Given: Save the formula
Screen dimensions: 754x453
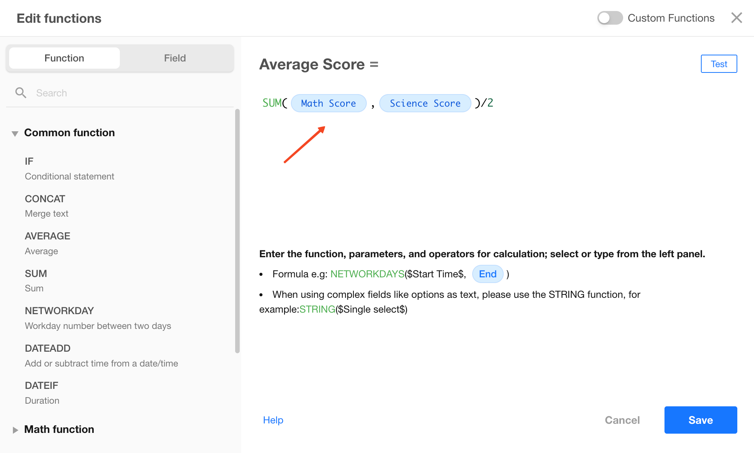Looking at the screenshot, I should [701, 420].
